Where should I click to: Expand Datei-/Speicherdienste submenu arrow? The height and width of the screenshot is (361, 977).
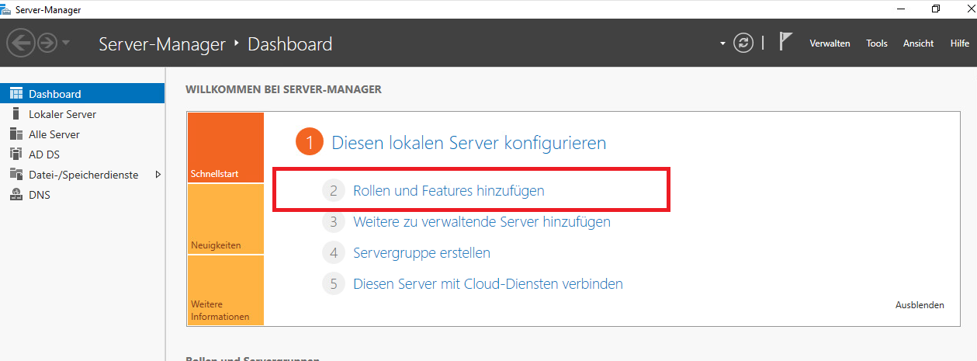[x=158, y=175]
